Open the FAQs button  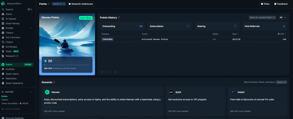click(265, 4)
